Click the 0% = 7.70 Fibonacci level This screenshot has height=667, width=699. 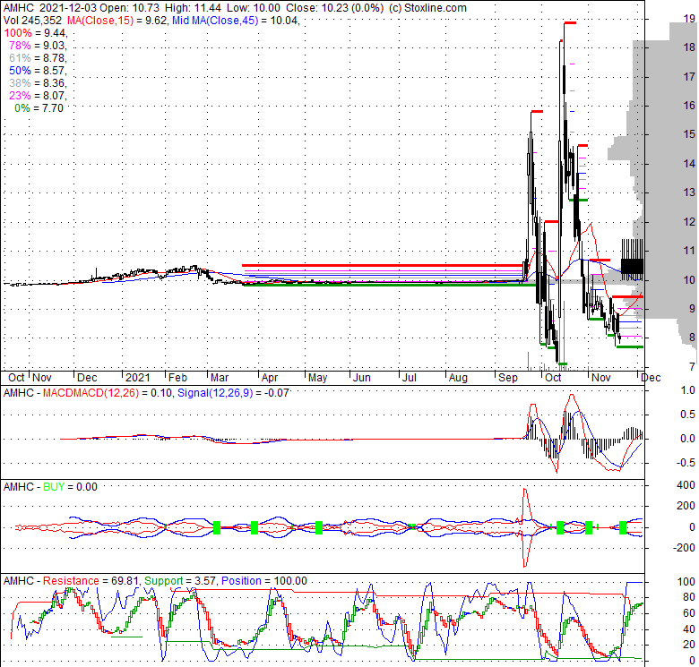(39, 107)
